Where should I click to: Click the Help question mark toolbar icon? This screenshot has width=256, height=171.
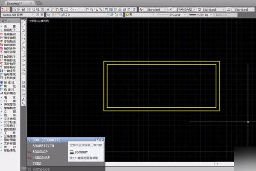pos(135,9)
